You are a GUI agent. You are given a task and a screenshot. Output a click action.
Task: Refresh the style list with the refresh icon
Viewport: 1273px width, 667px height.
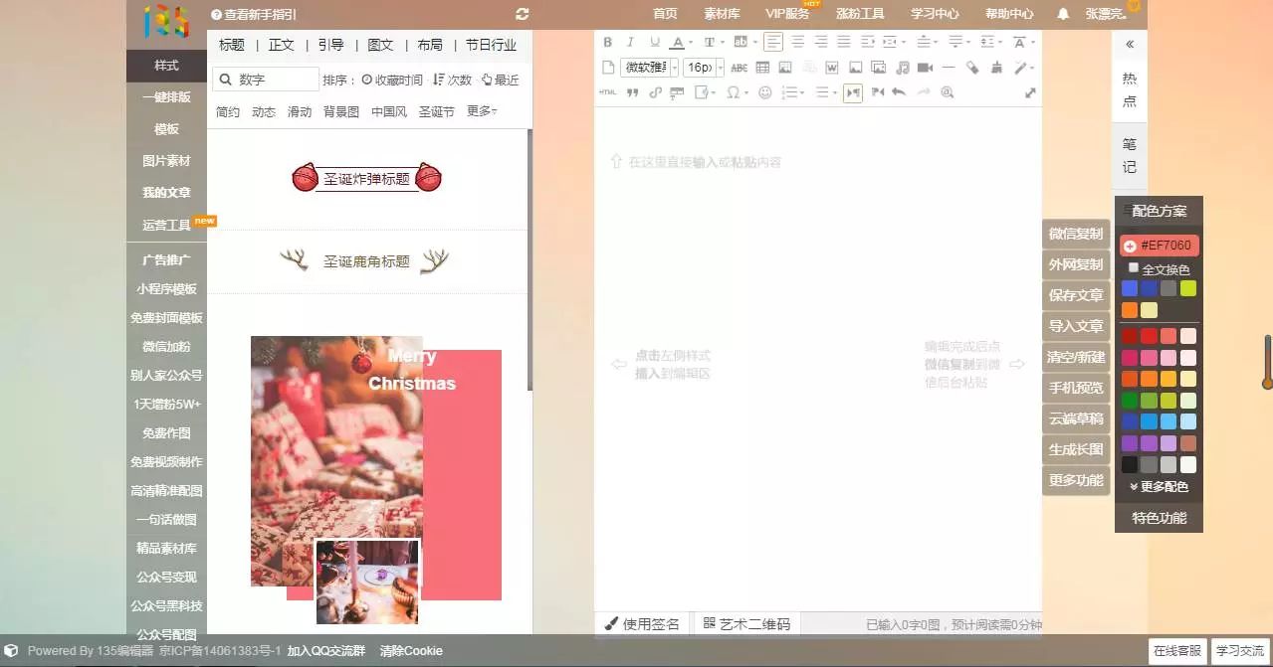tap(522, 14)
